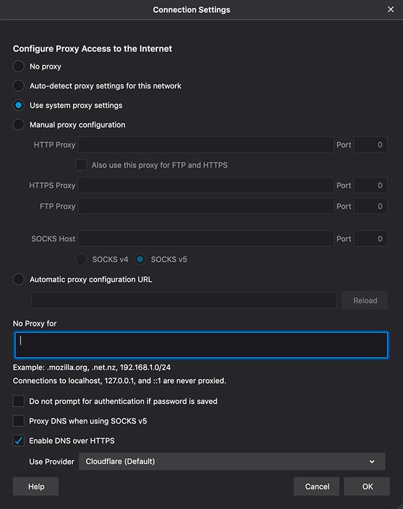Select Use system proxy settings

click(x=18, y=105)
